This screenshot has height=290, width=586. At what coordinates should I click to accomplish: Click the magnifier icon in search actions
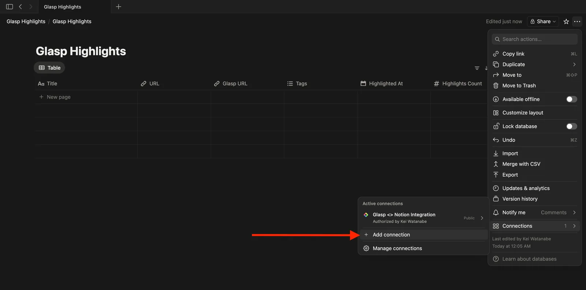pyautogui.click(x=497, y=39)
